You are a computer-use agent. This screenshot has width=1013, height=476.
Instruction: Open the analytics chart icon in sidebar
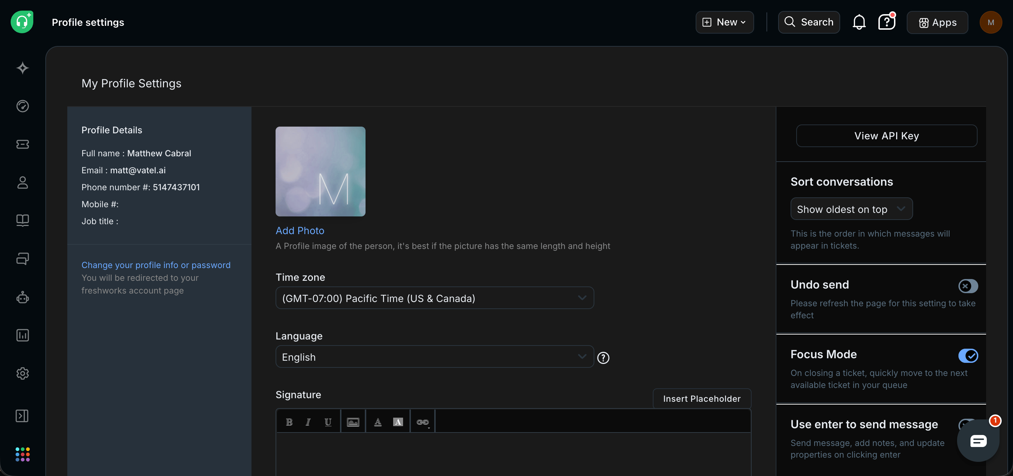22,335
